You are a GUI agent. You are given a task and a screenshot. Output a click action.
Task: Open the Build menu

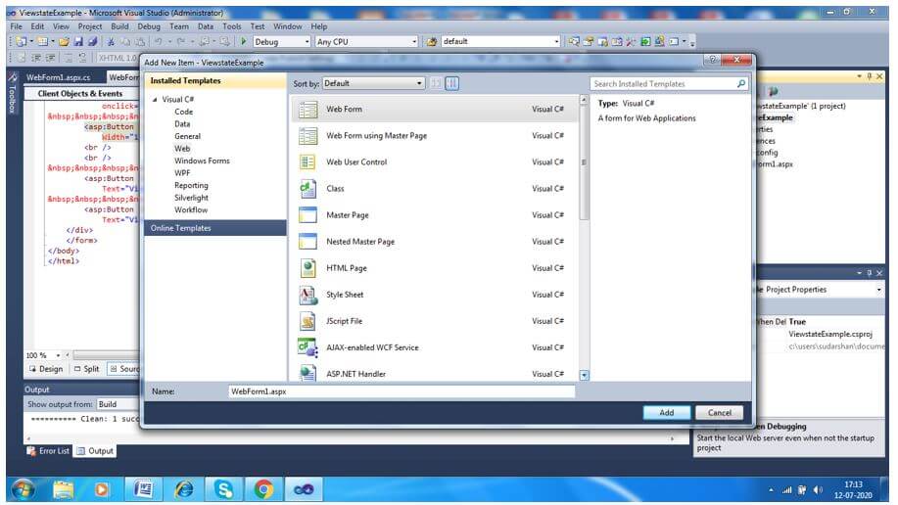[x=119, y=26]
